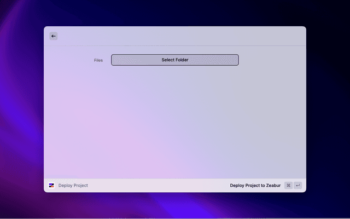Open the Select Folder picker
Image resolution: width=350 pixels, height=219 pixels.
tap(174, 60)
